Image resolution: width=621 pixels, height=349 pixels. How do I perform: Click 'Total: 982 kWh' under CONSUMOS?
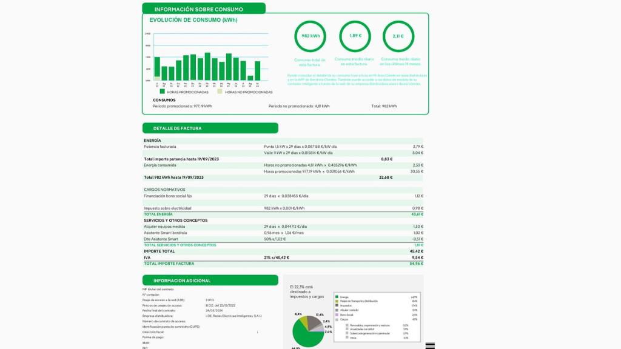384,106
